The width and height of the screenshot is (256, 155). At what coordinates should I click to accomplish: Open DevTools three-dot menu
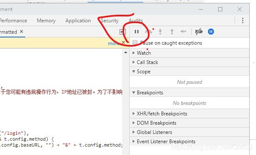pos(243,21)
